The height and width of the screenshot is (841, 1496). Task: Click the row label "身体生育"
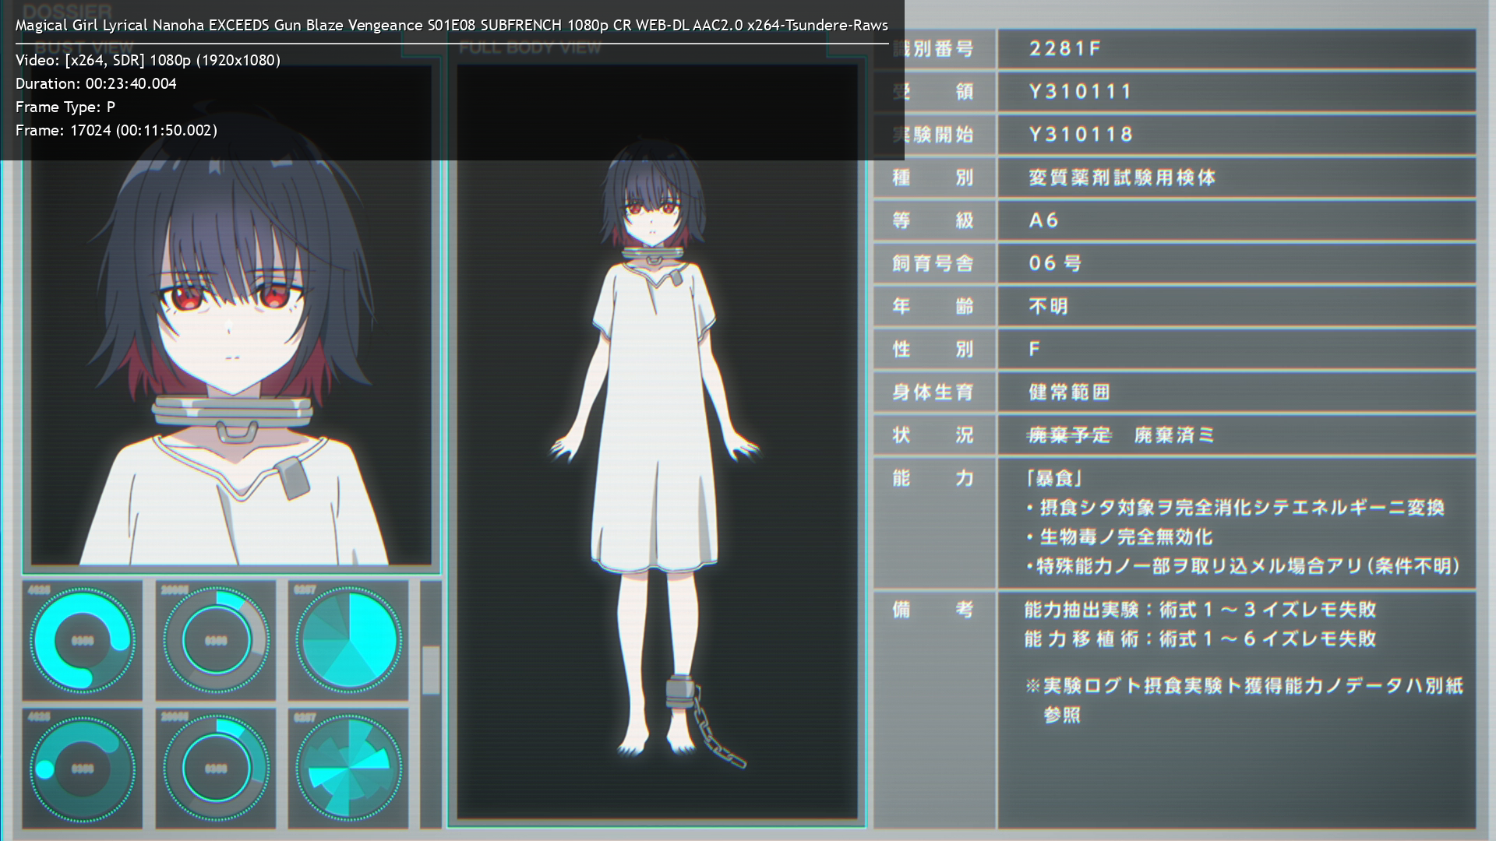(933, 392)
